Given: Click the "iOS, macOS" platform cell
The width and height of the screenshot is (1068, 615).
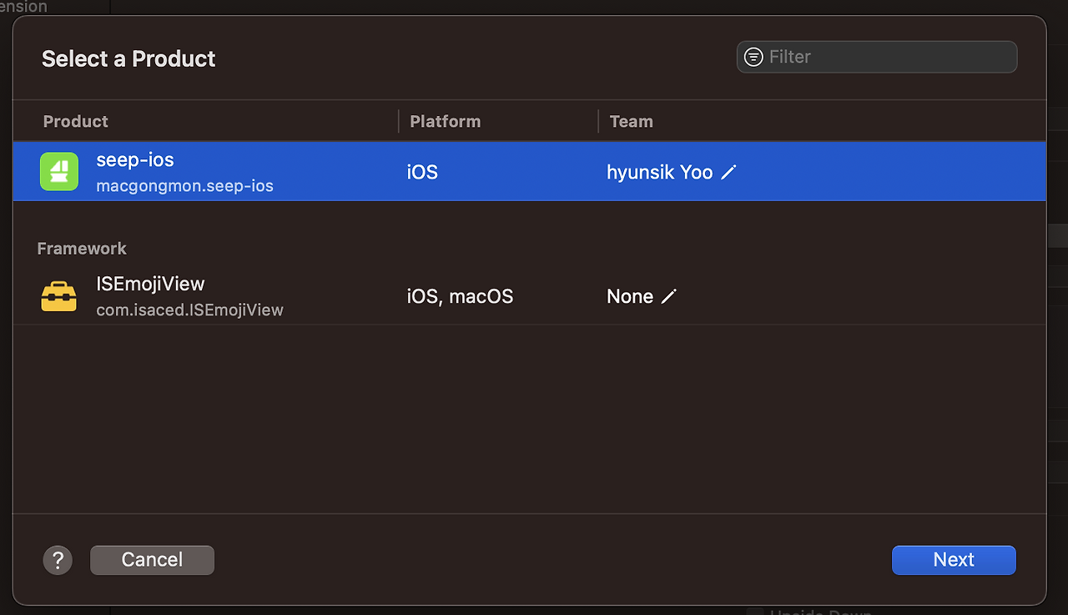Looking at the screenshot, I should click(460, 296).
